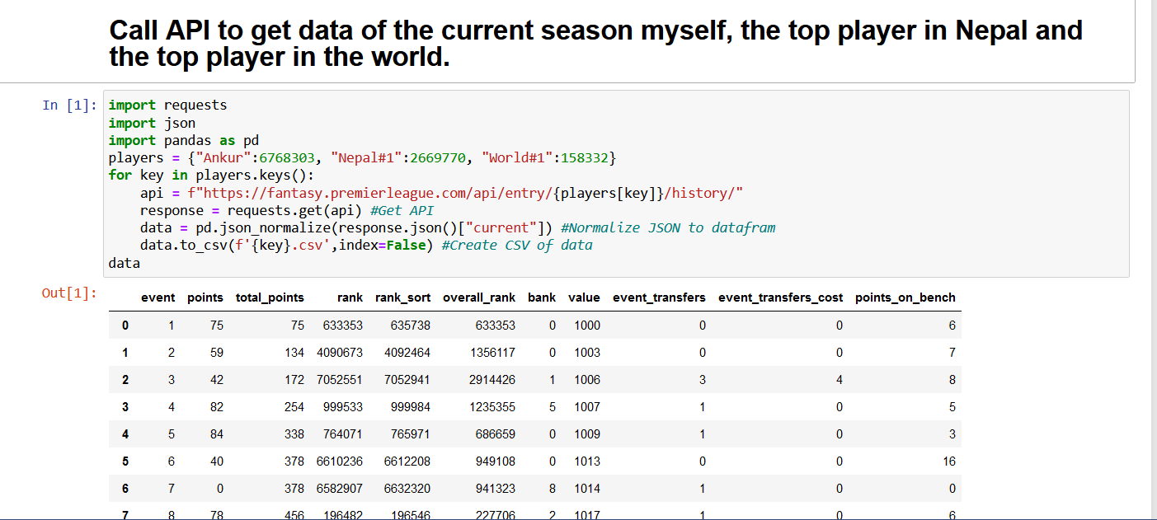Image resolution: width=1157 pixels, height=520 pixels.
Task: Click the 'event_transfers' column header
Action: [x=659, y=297]
